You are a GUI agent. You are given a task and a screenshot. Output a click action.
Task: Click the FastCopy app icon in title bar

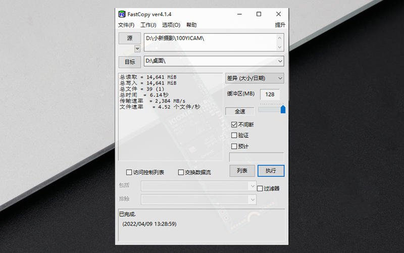(x=122, y=14)
